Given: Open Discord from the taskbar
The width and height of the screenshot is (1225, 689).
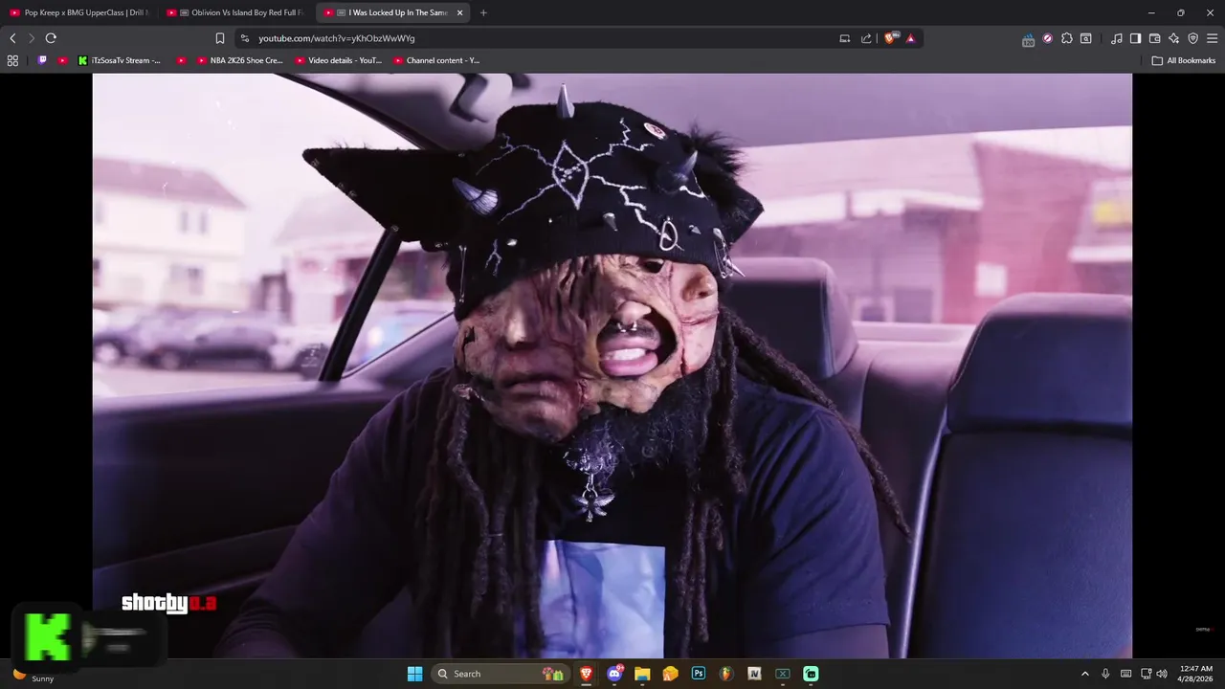Looking at the screenshot, I should coord(614,674).
